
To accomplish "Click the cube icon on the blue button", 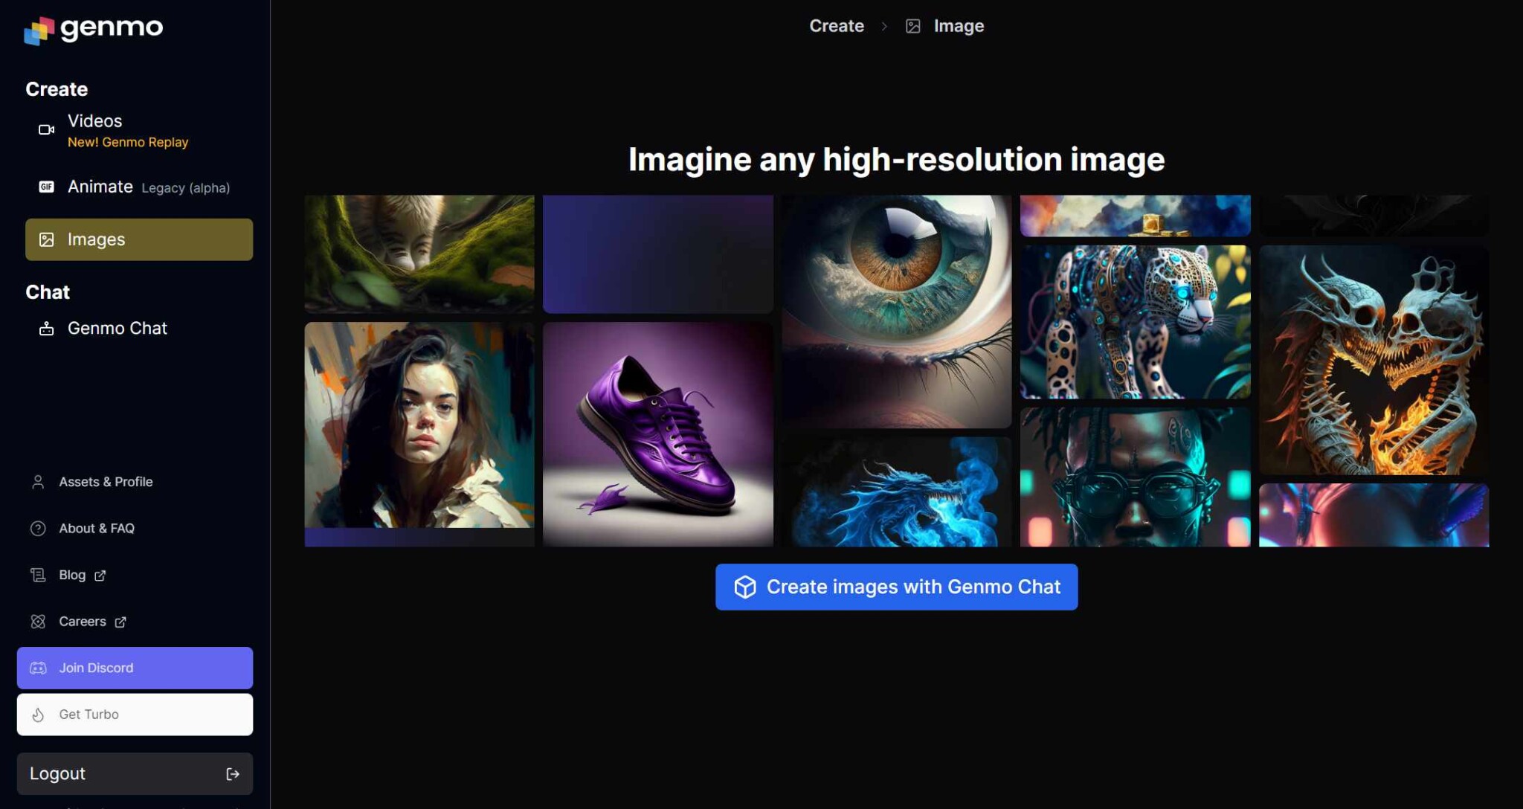I will [744, 587].
